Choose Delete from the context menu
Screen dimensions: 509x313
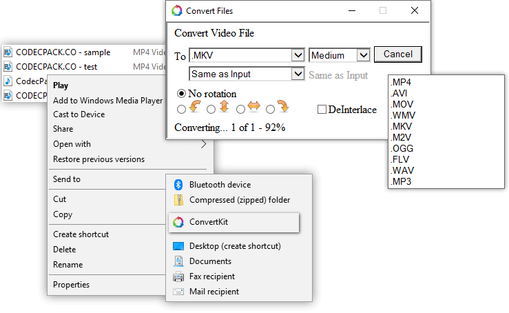(64, 250)
